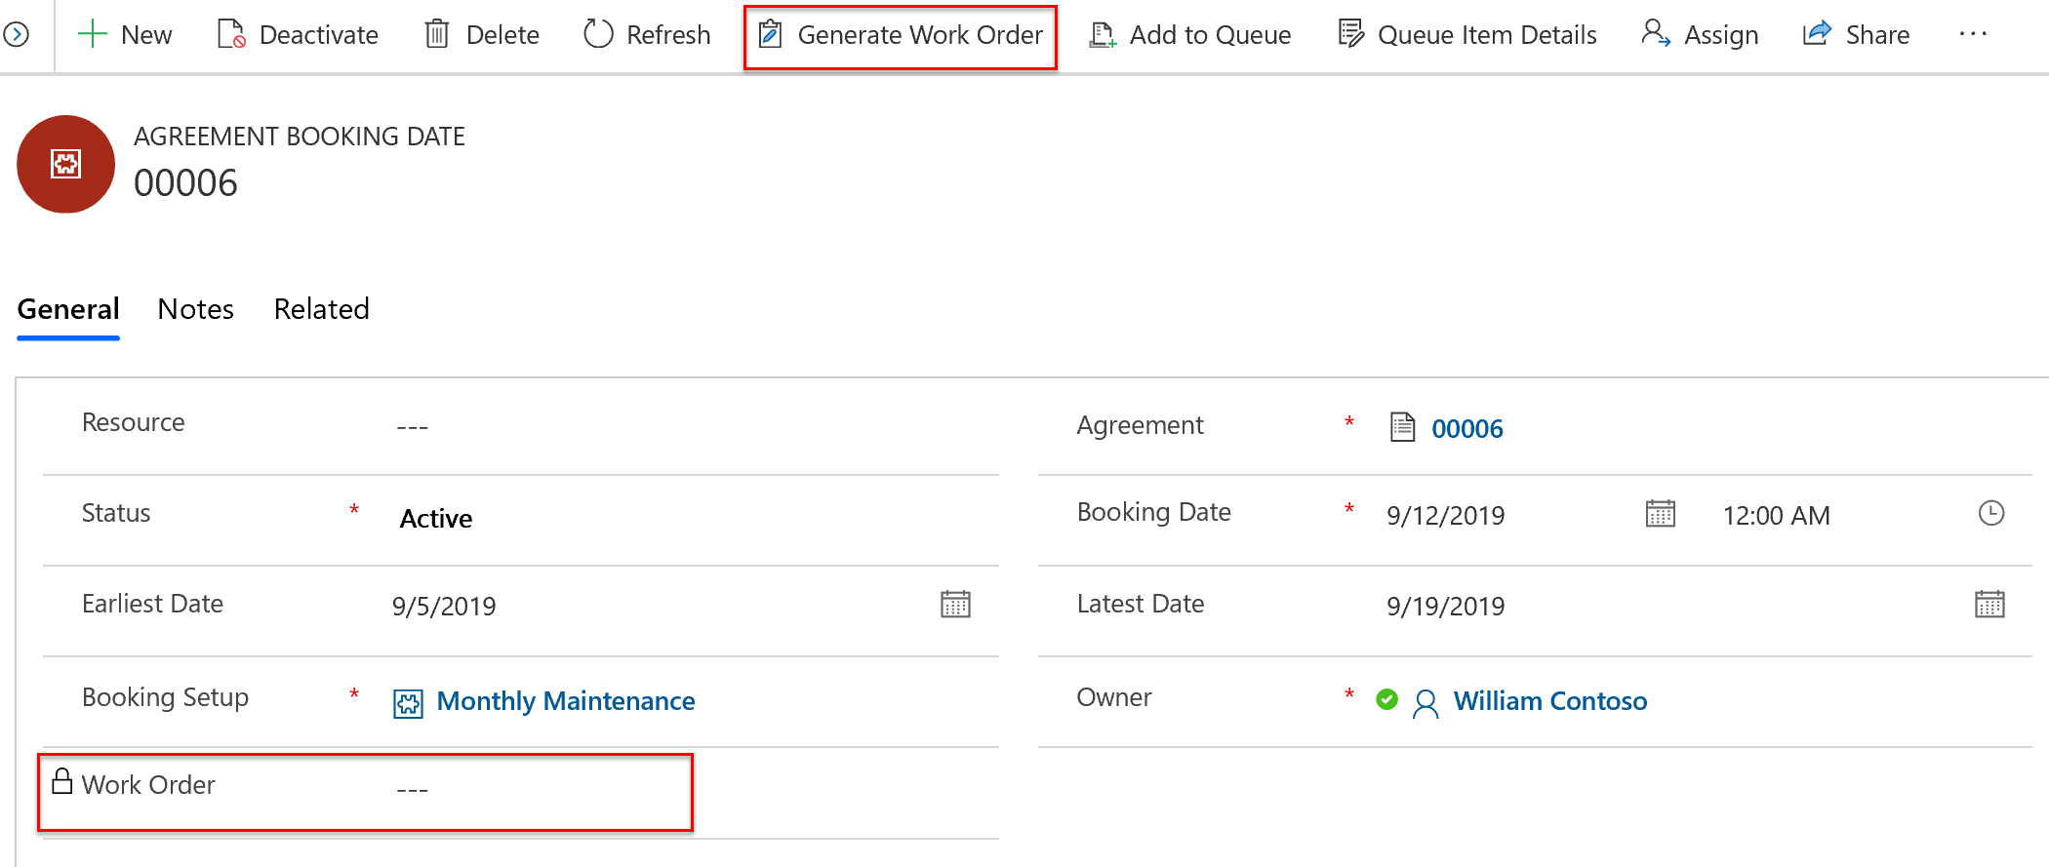Click the Booking Date time 12:00 AM
The height and width of the screenshot is (867, 2049).
(1777, 516)
